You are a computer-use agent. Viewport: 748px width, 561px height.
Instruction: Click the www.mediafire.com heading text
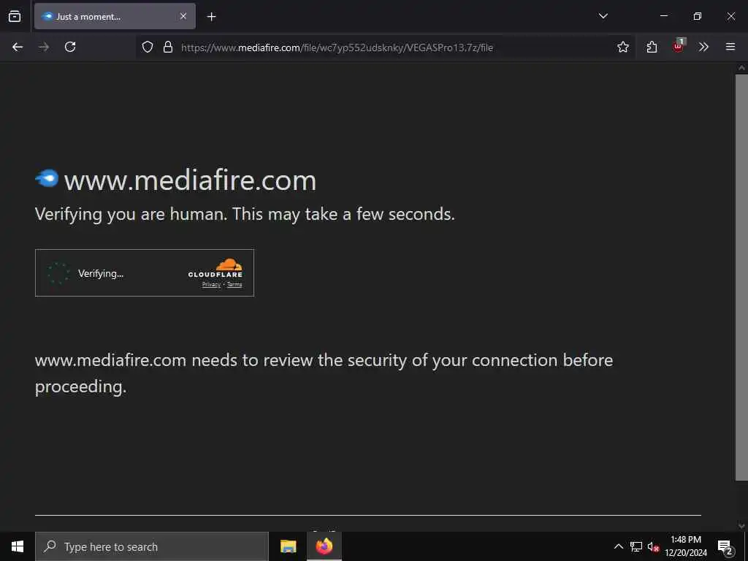click(x=191, y=181)
